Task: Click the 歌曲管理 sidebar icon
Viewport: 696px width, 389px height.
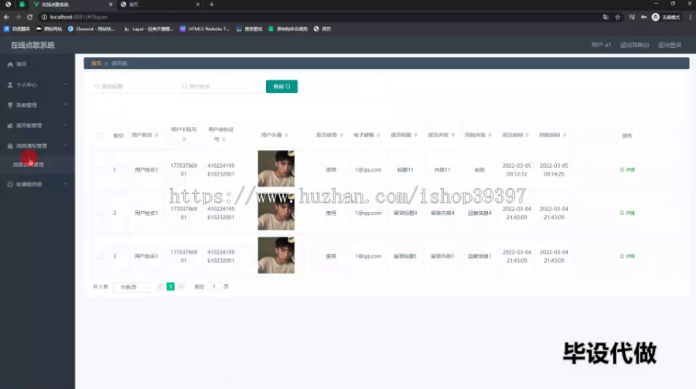Action: (x=10, y=105)
